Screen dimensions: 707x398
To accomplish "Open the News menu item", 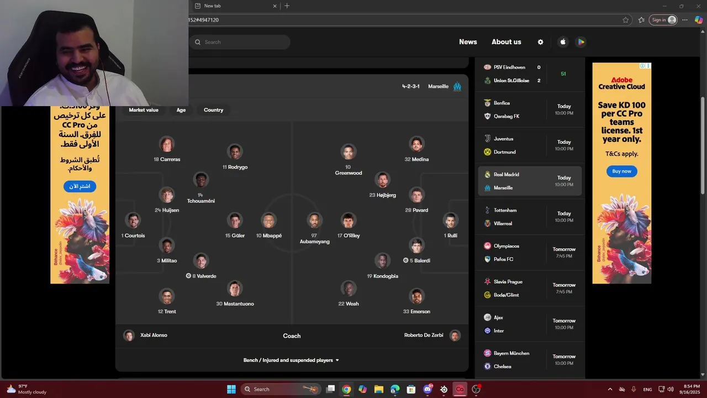I will pyautogui.click(x=468, y=42).
